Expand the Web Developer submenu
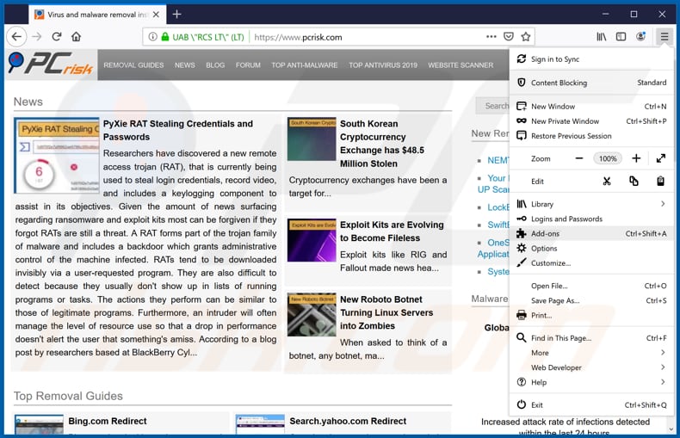 click(x=591, y=367)
